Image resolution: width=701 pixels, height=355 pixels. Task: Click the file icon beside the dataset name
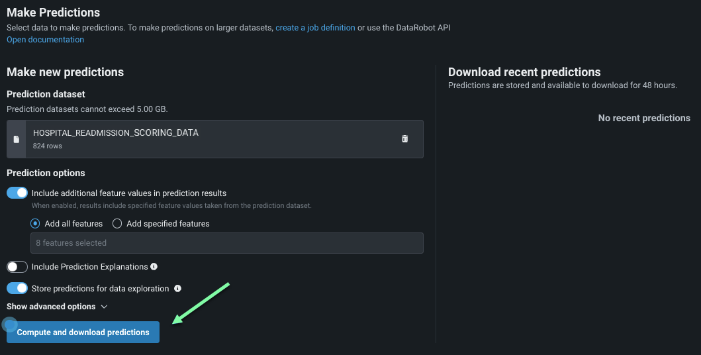coord(17,139)
